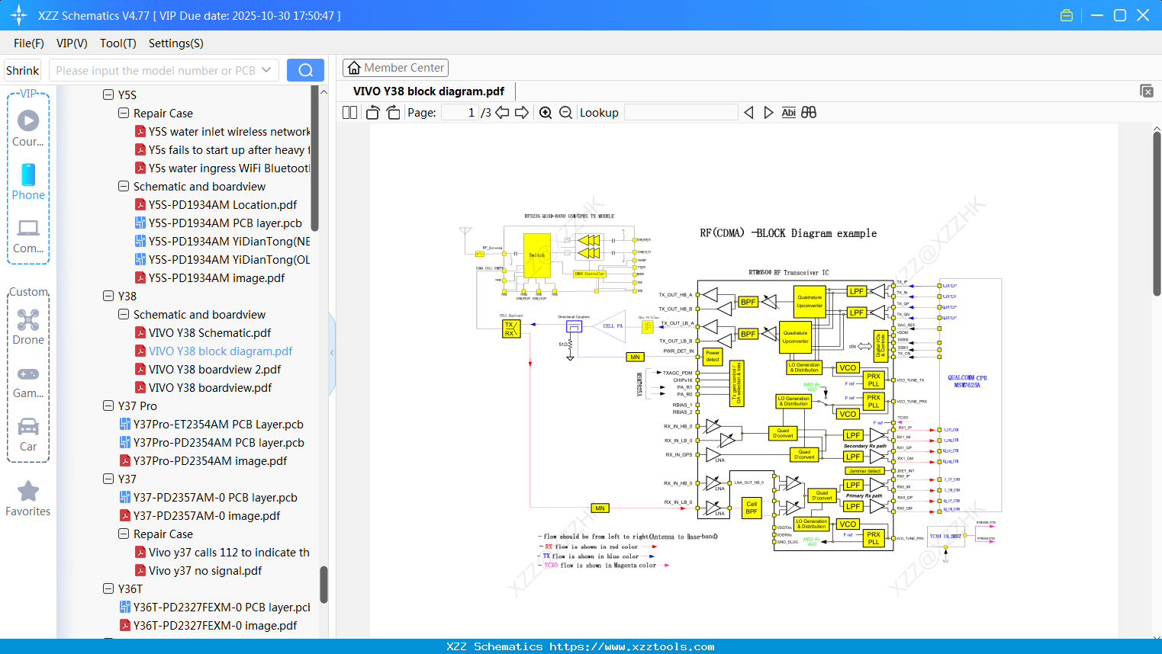This screenshot has height=654, width=1162.
Task: Click the blue search button
Action: (x=305, y=70)
